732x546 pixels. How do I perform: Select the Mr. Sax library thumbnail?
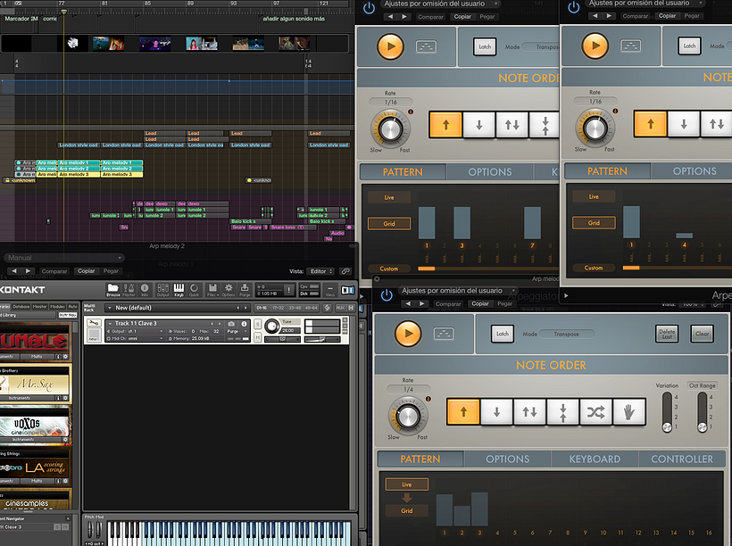(36, 384)
